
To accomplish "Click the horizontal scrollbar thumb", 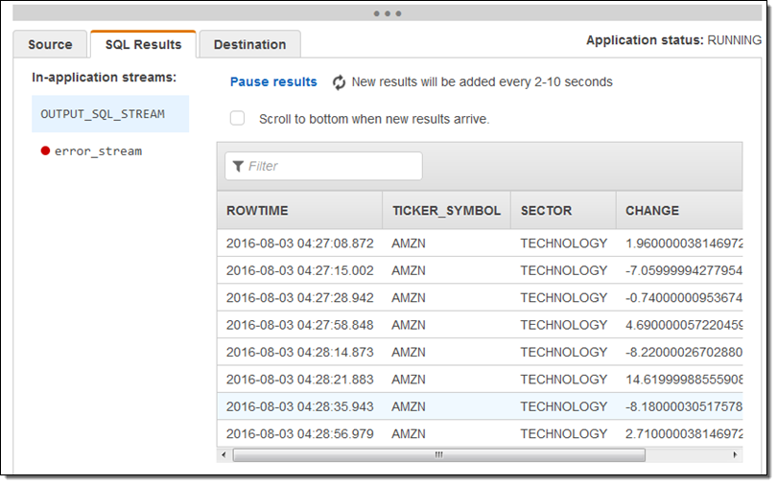I will (439, 454).
